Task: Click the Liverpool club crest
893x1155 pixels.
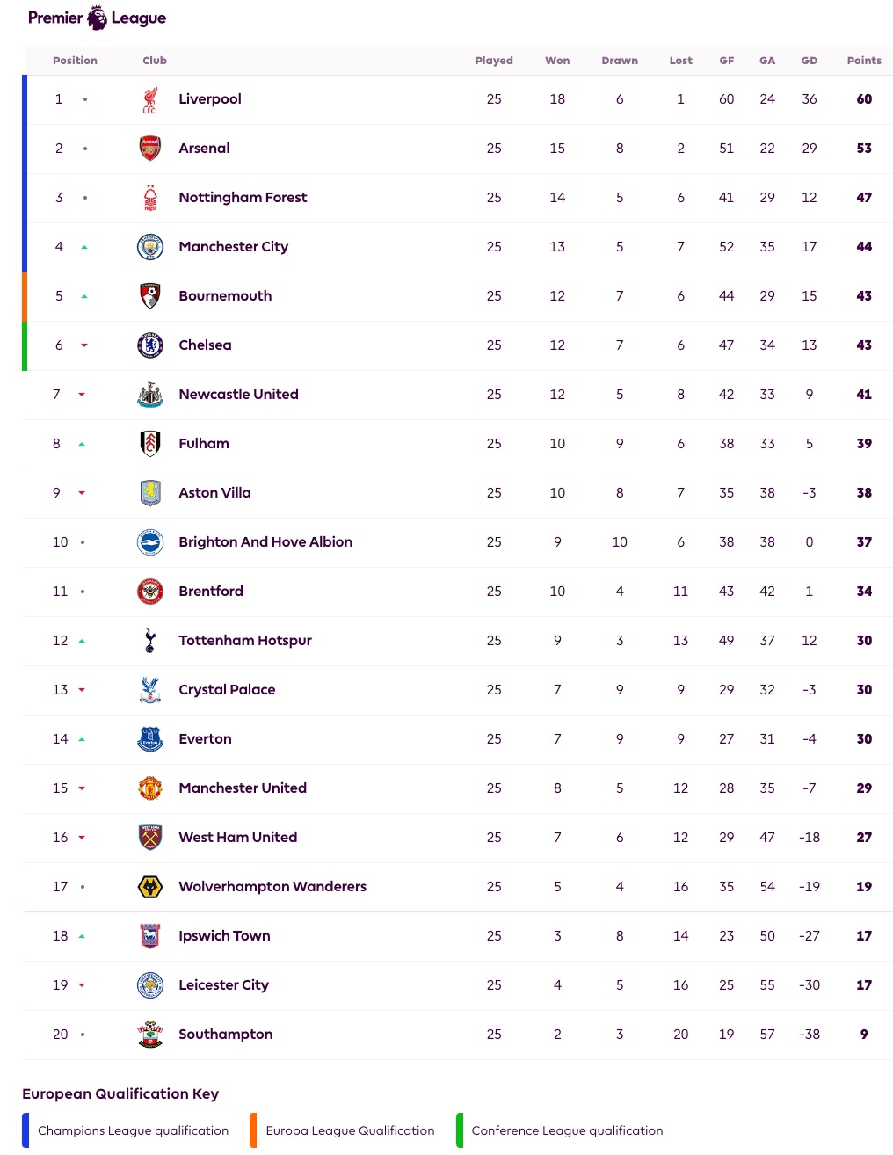Action: pyautogui.click(x=150, y=99)
